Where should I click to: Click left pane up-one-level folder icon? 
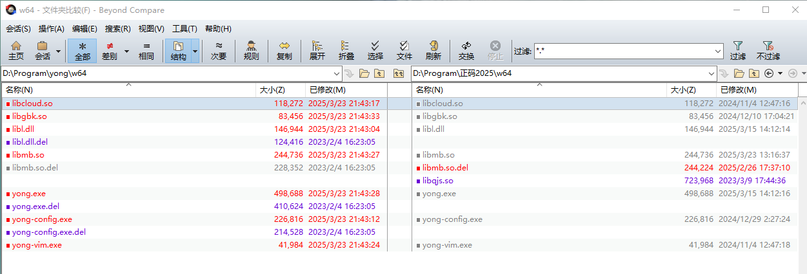pyautogui.click(x=380, y=73)
